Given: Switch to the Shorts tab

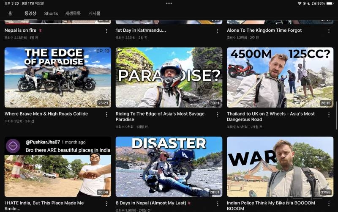Looking at the screenshot, I should point(51,14).
